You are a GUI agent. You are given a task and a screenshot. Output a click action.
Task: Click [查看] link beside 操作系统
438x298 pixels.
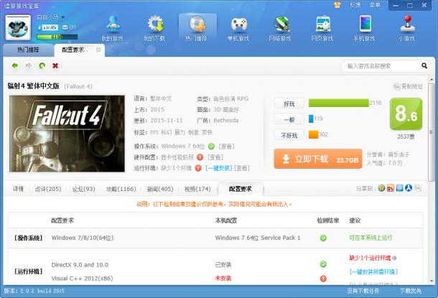tap(226, 146)
